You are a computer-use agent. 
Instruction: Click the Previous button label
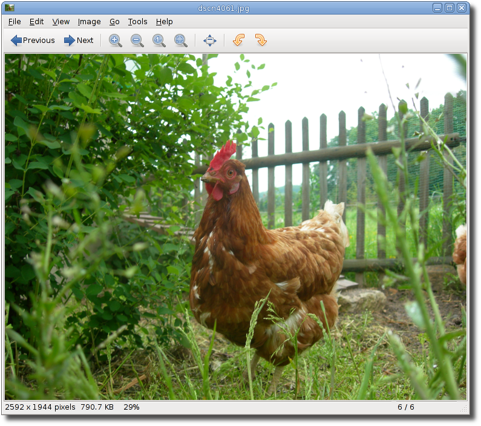point(39,41)
